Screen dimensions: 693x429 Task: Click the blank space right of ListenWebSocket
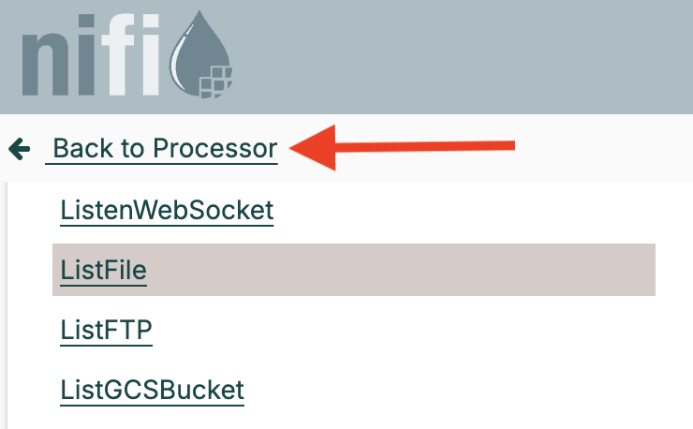tap(468, 210)
